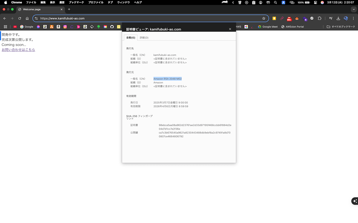Open the MetaMask extension
This screenshot has height=223, width=358.
click(x=297, y=18)
